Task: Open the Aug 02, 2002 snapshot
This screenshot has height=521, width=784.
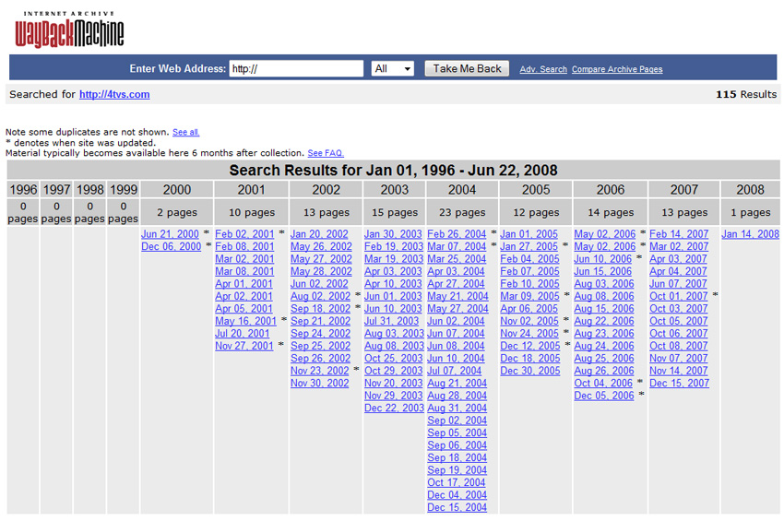Action: [320, 296]
